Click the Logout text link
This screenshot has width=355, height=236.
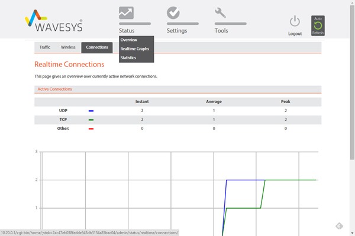pyautogui.click(x=295, y=34)
